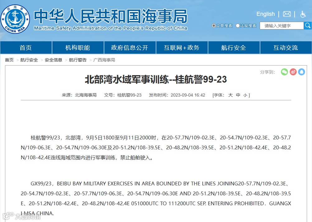Open the email envelope icon
This screenshot has height=222, width=312.
pyautogui.click(x=287, y=14)
